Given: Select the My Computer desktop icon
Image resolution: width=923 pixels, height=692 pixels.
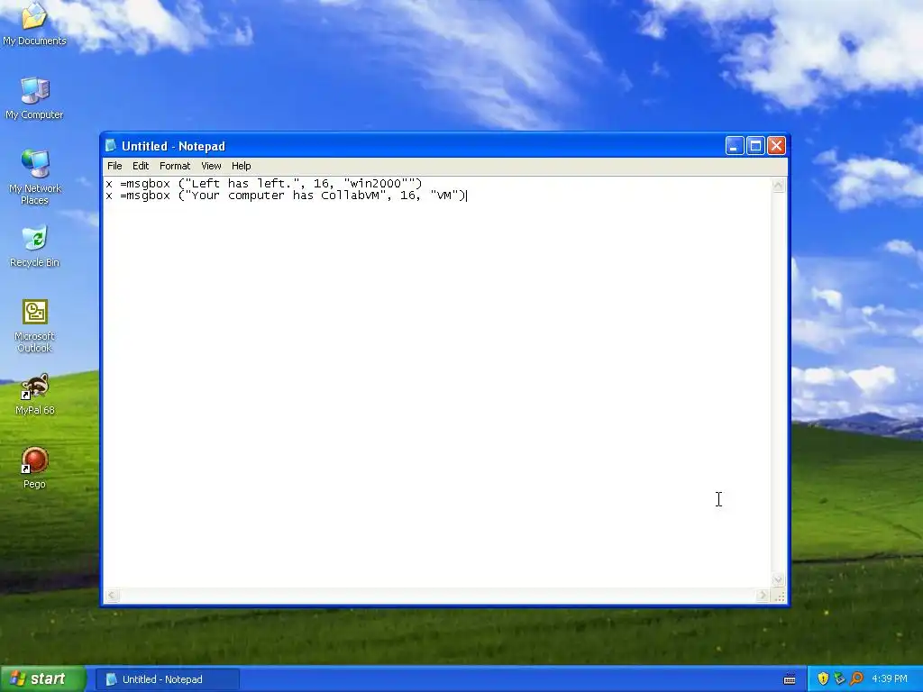Looking at the screenshot, I should (x=34, y=97).
